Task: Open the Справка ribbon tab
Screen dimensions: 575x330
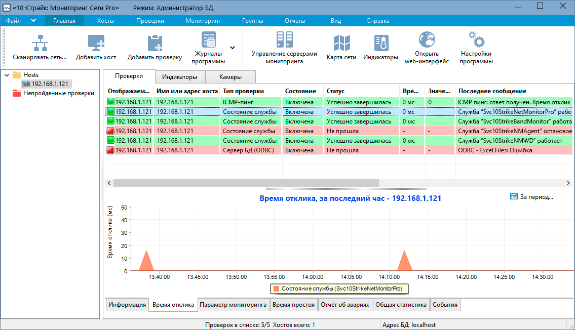Action: 378,21
